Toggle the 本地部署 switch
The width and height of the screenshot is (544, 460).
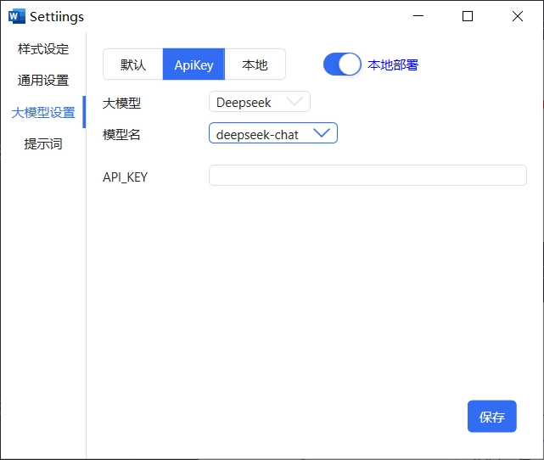[x=342, y=65]
